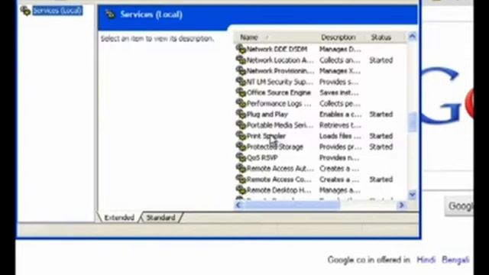The image size is (489, 275).
Task: Click Started status of Plug and Play
Action: (381, 115)
